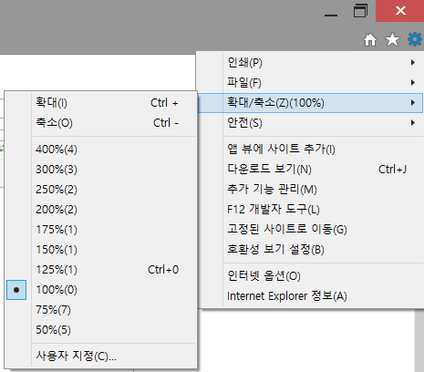Set zoom to 200%(2)
The height and width of the screenshot is (372, 424).
point(100,210)
